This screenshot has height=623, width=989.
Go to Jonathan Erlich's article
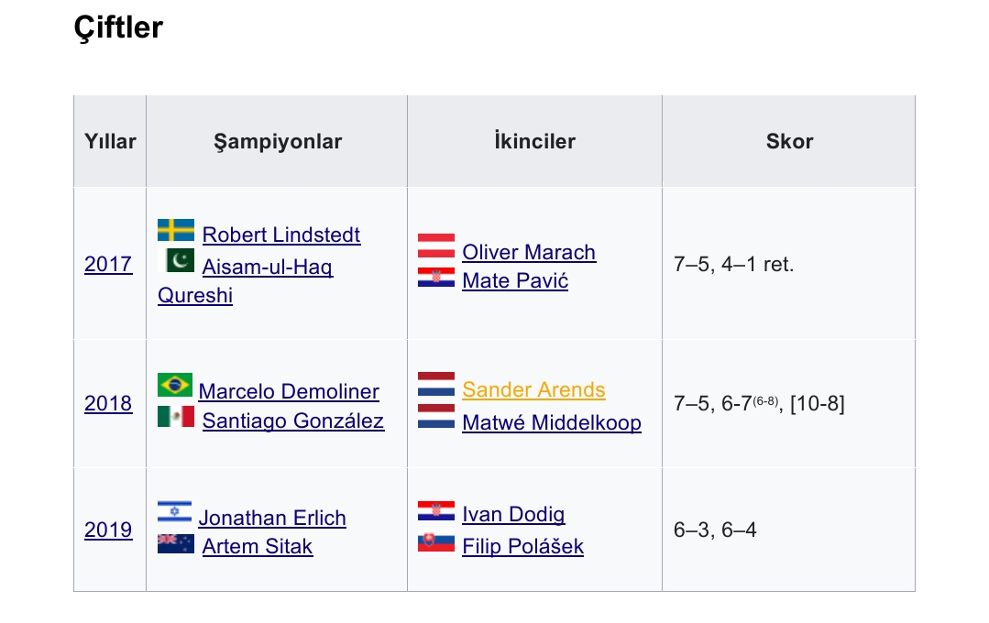coord(272,518)
